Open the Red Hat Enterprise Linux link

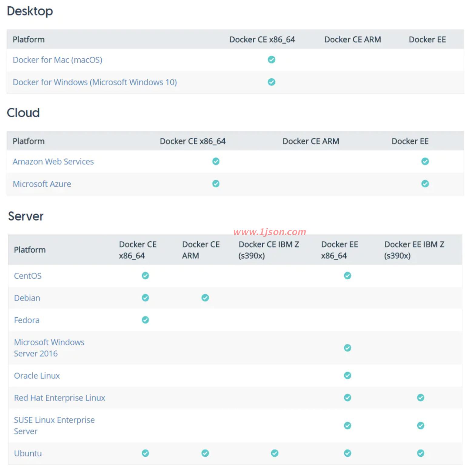click(59, 398)
